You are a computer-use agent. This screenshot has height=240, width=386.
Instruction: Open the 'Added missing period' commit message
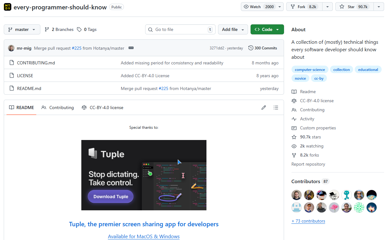tap(172, 63)
